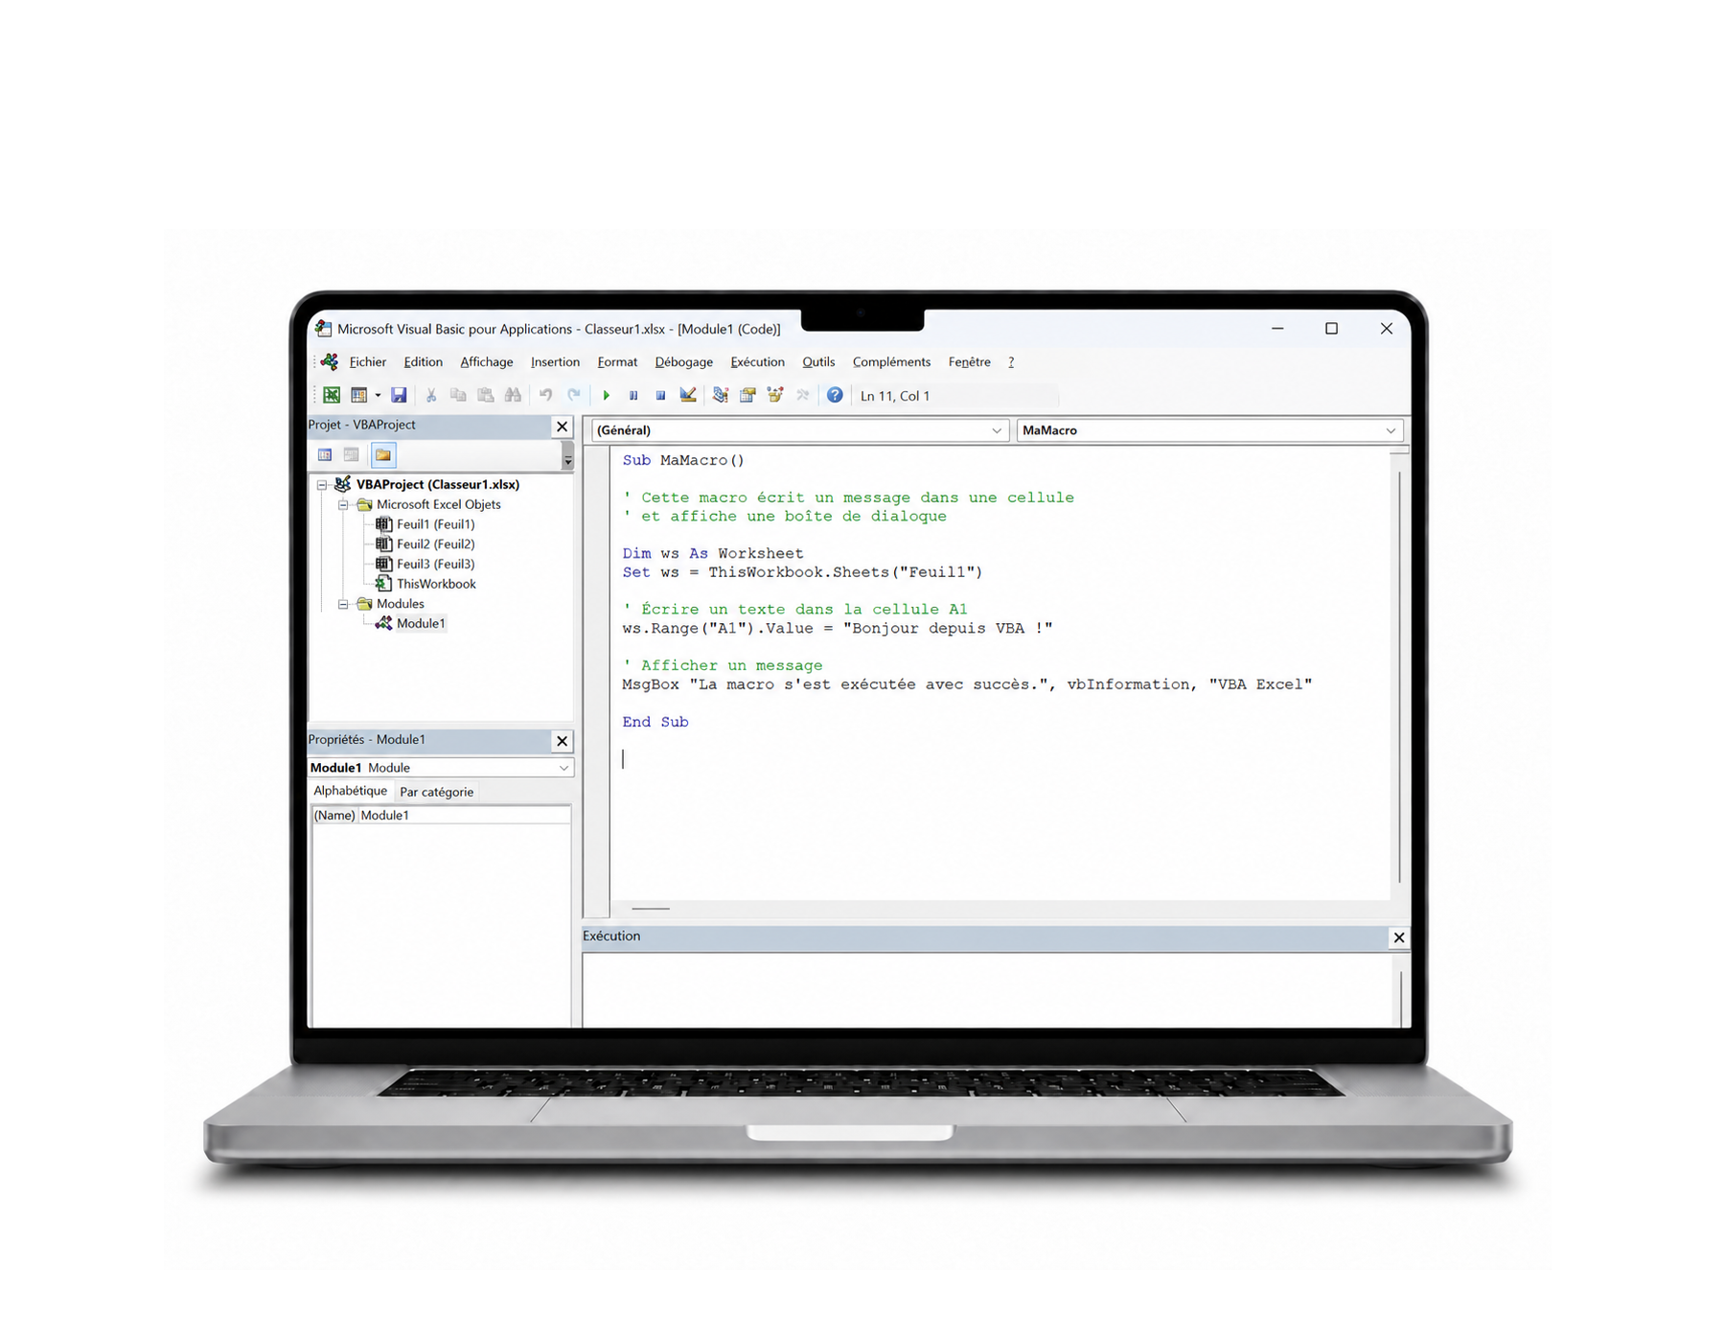1724x1342 pixels.
Task: Open the Insertion menu
Action: pyautogui.click(x=555, y=362)
